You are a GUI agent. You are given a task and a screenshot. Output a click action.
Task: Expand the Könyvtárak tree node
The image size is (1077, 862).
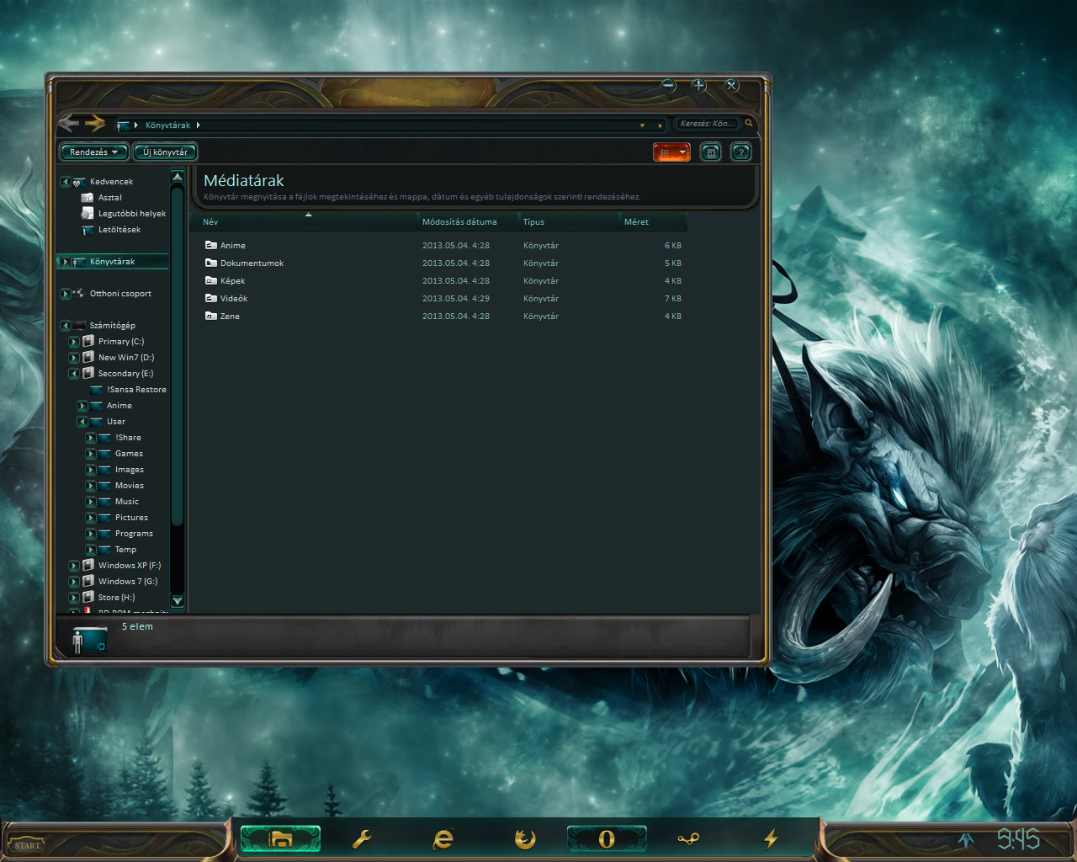point(65,262)
